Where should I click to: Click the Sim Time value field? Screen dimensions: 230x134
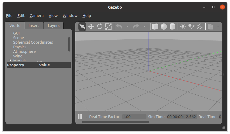pos(182,117)
